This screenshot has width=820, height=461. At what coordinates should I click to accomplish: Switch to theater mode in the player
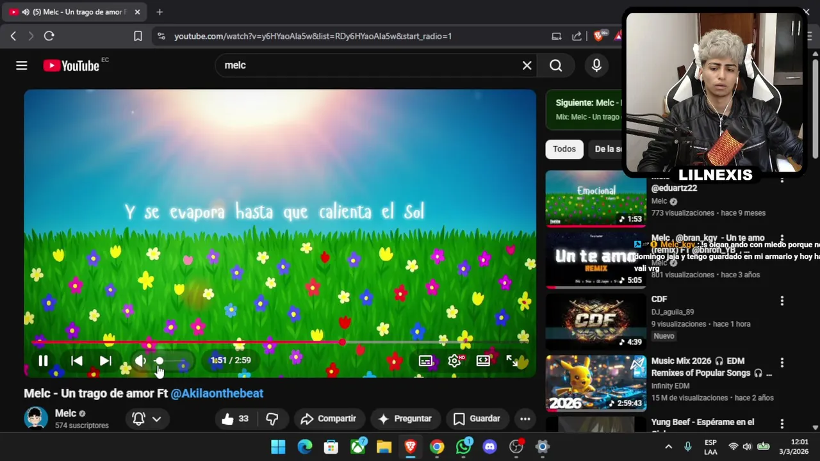coord(483,360)
